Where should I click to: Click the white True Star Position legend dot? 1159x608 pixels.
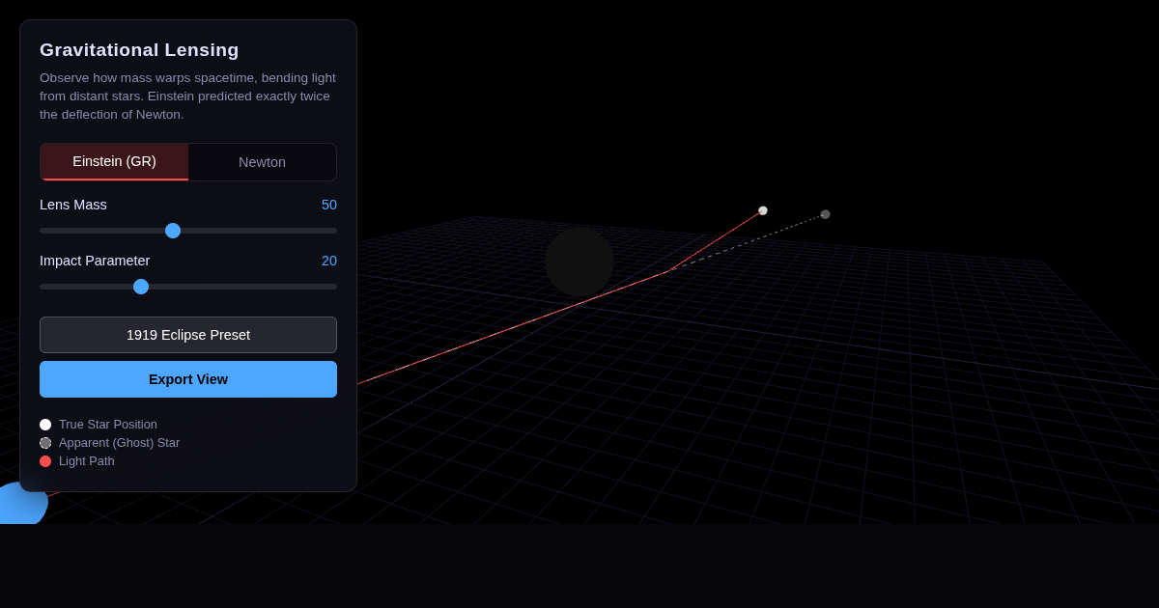[45, 425]
